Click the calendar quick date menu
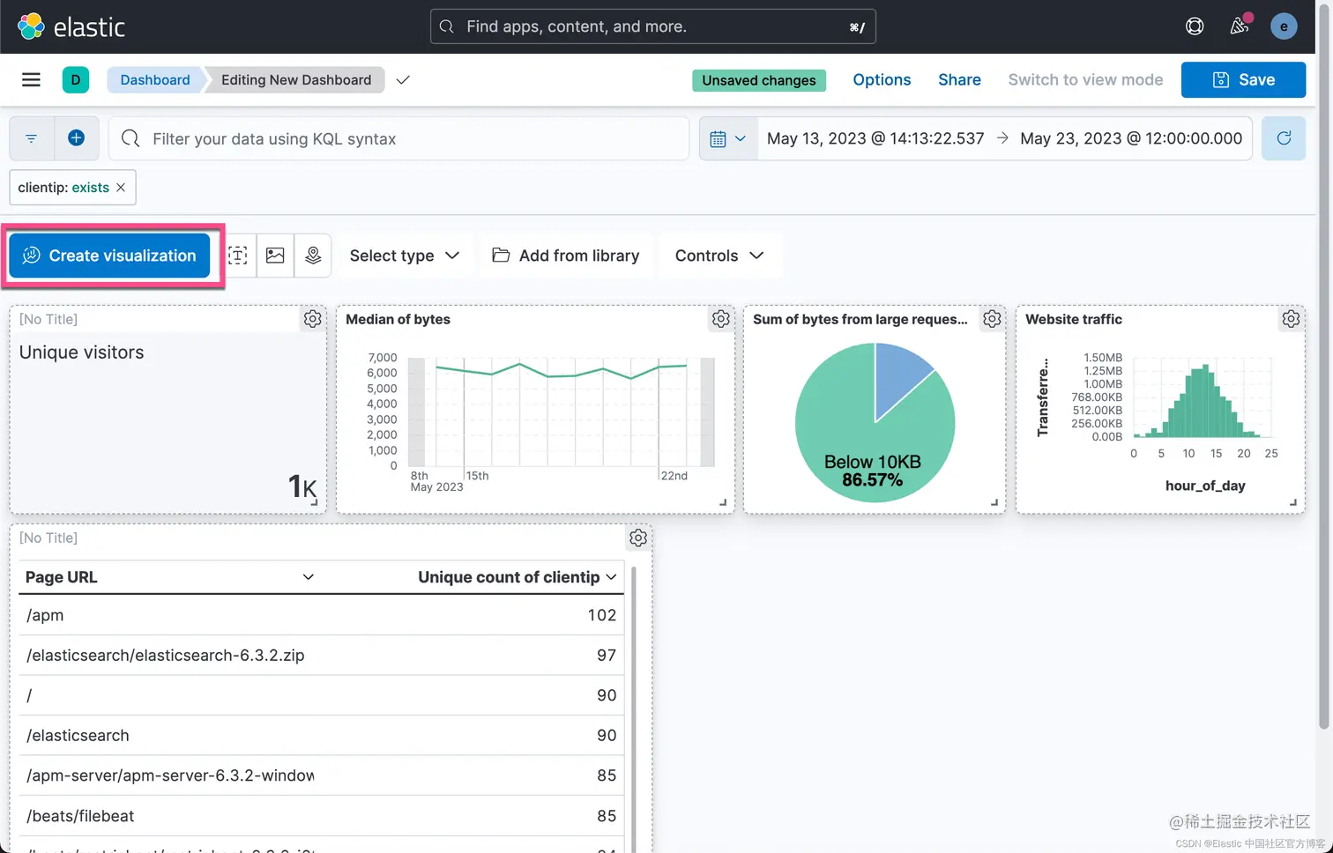The image size is (1333, 853). (728, 138)
